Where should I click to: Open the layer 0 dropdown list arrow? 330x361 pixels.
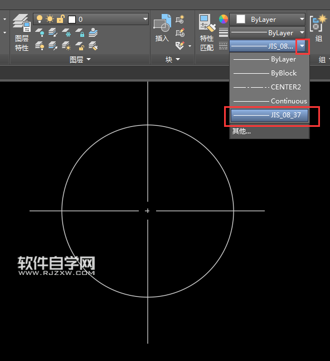pyautogui.click(x=145, y=19)
